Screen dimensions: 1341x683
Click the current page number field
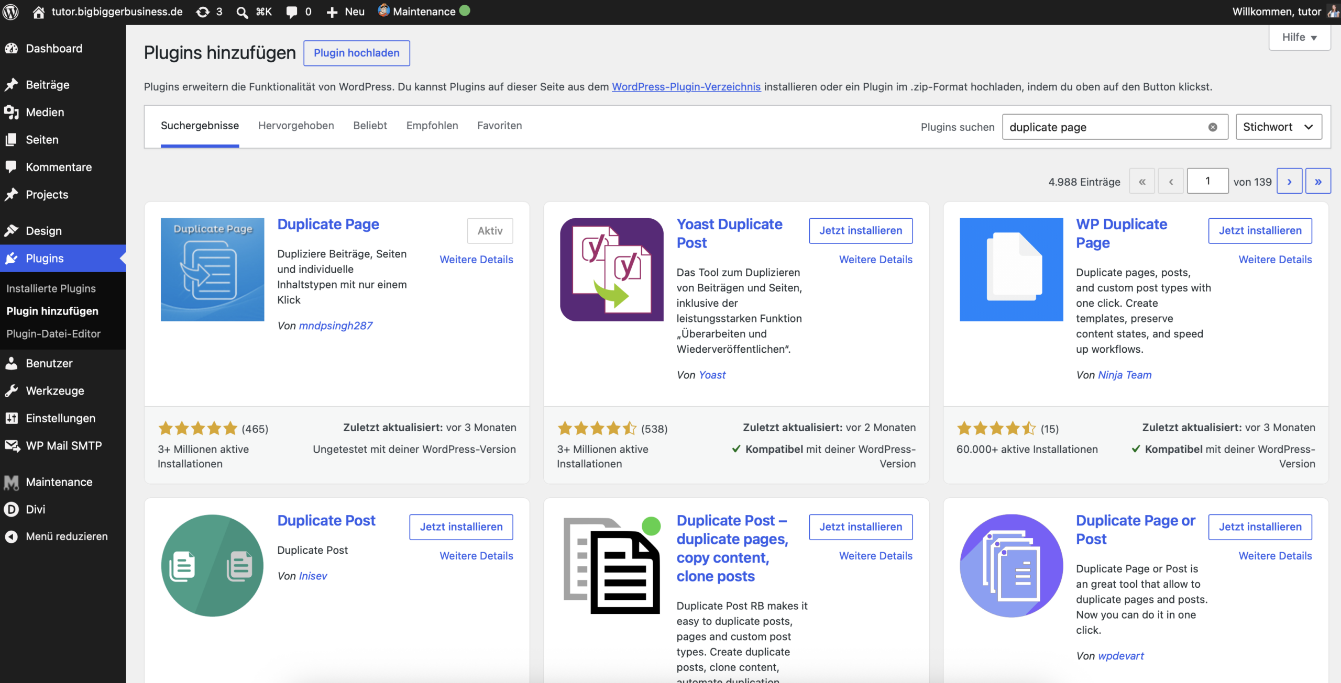1207,181
